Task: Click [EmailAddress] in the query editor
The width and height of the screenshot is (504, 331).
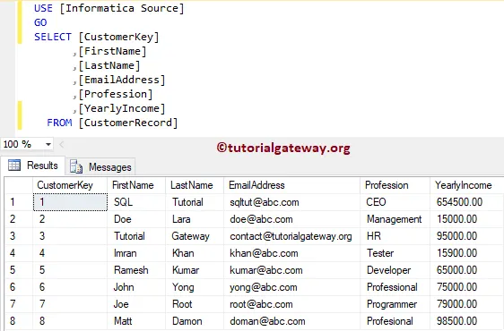Action: coord(122,80)
